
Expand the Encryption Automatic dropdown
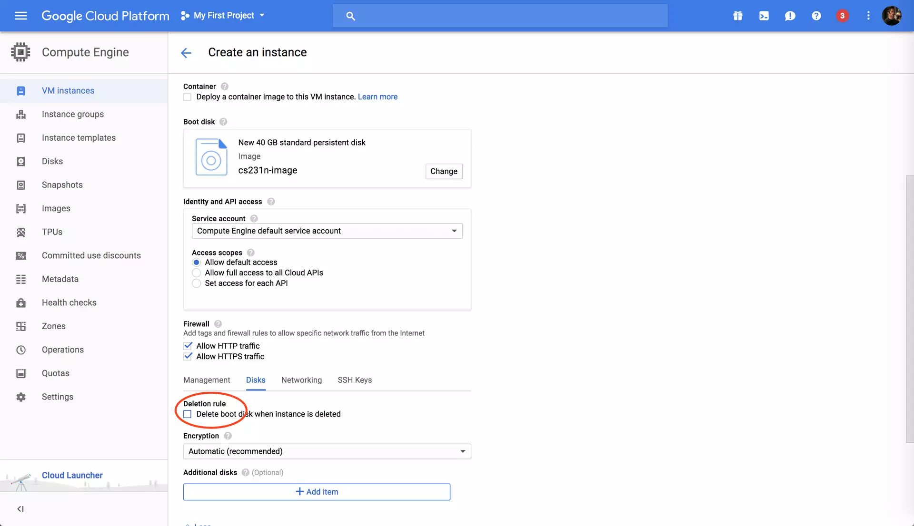click(x=327, y=451)
